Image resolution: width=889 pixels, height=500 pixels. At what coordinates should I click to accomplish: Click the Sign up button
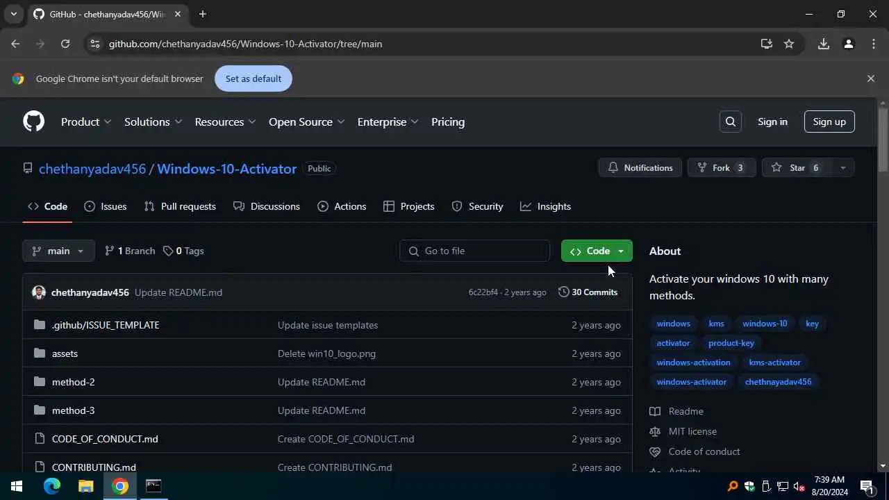[829, 122]
